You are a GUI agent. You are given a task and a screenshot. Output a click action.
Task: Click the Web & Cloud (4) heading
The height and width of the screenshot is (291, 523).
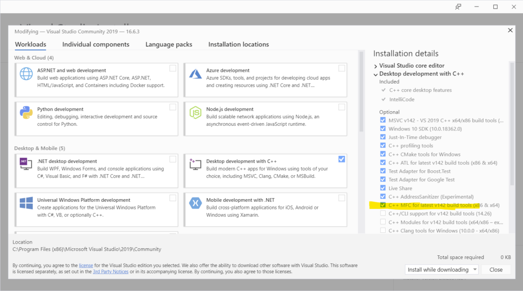[x=34, y=58]
